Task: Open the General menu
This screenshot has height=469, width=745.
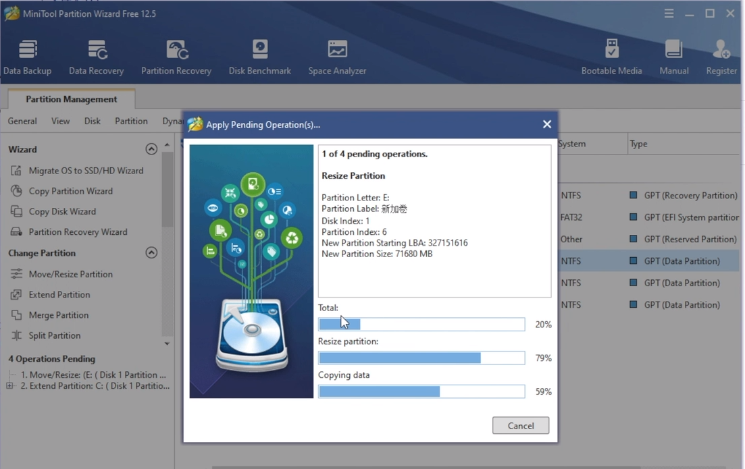Action: pyautogui.click(x=22, y=121)
